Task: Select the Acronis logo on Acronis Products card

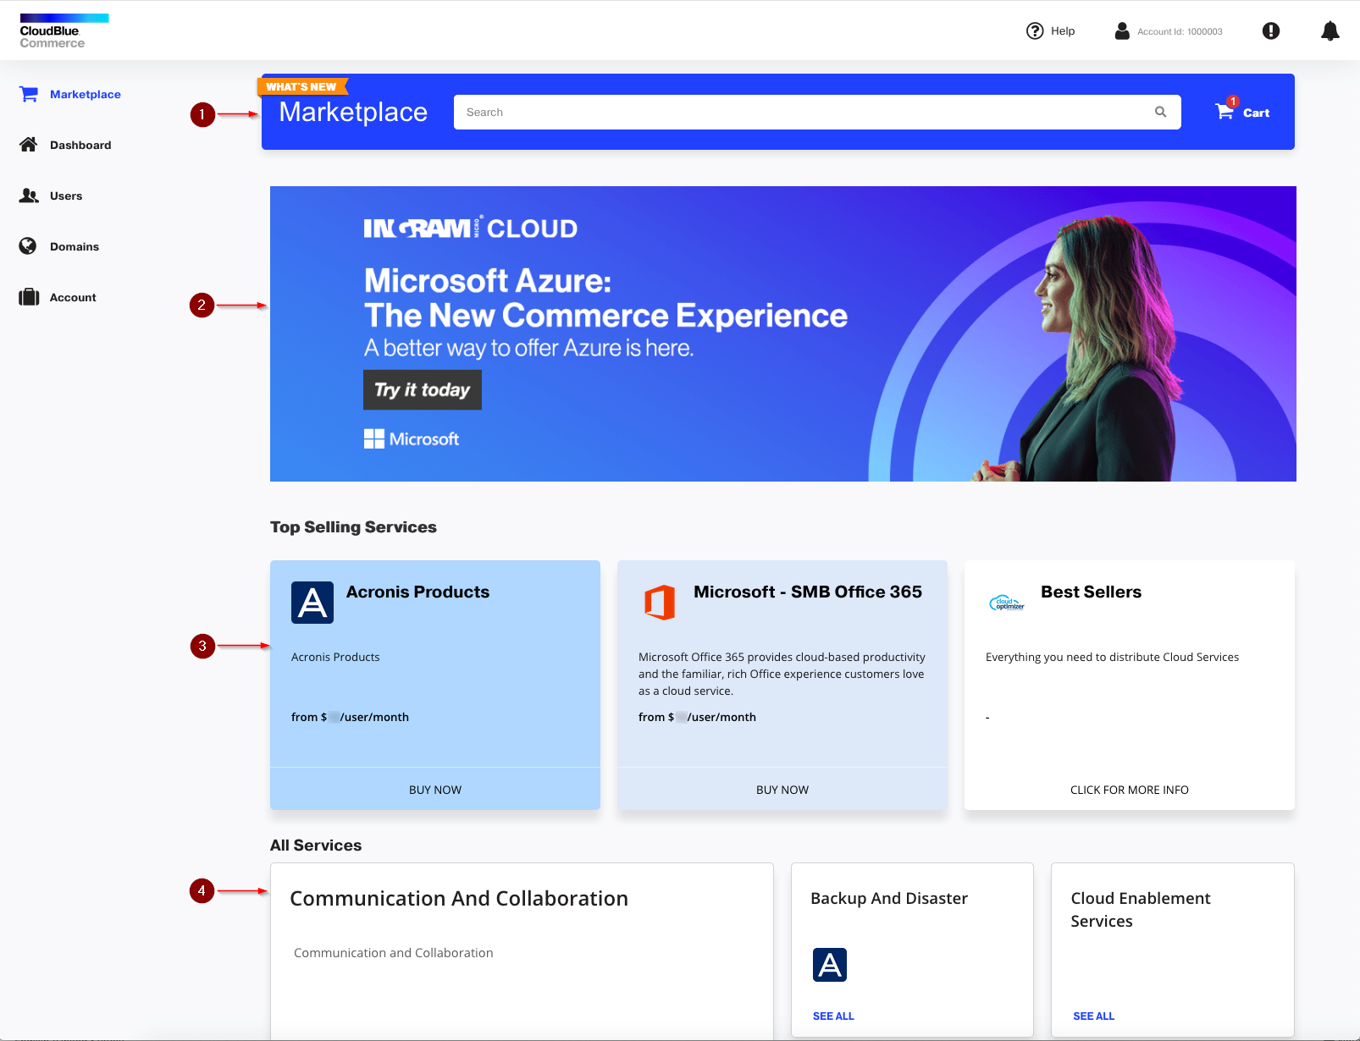Action: (x=312, y=602)
